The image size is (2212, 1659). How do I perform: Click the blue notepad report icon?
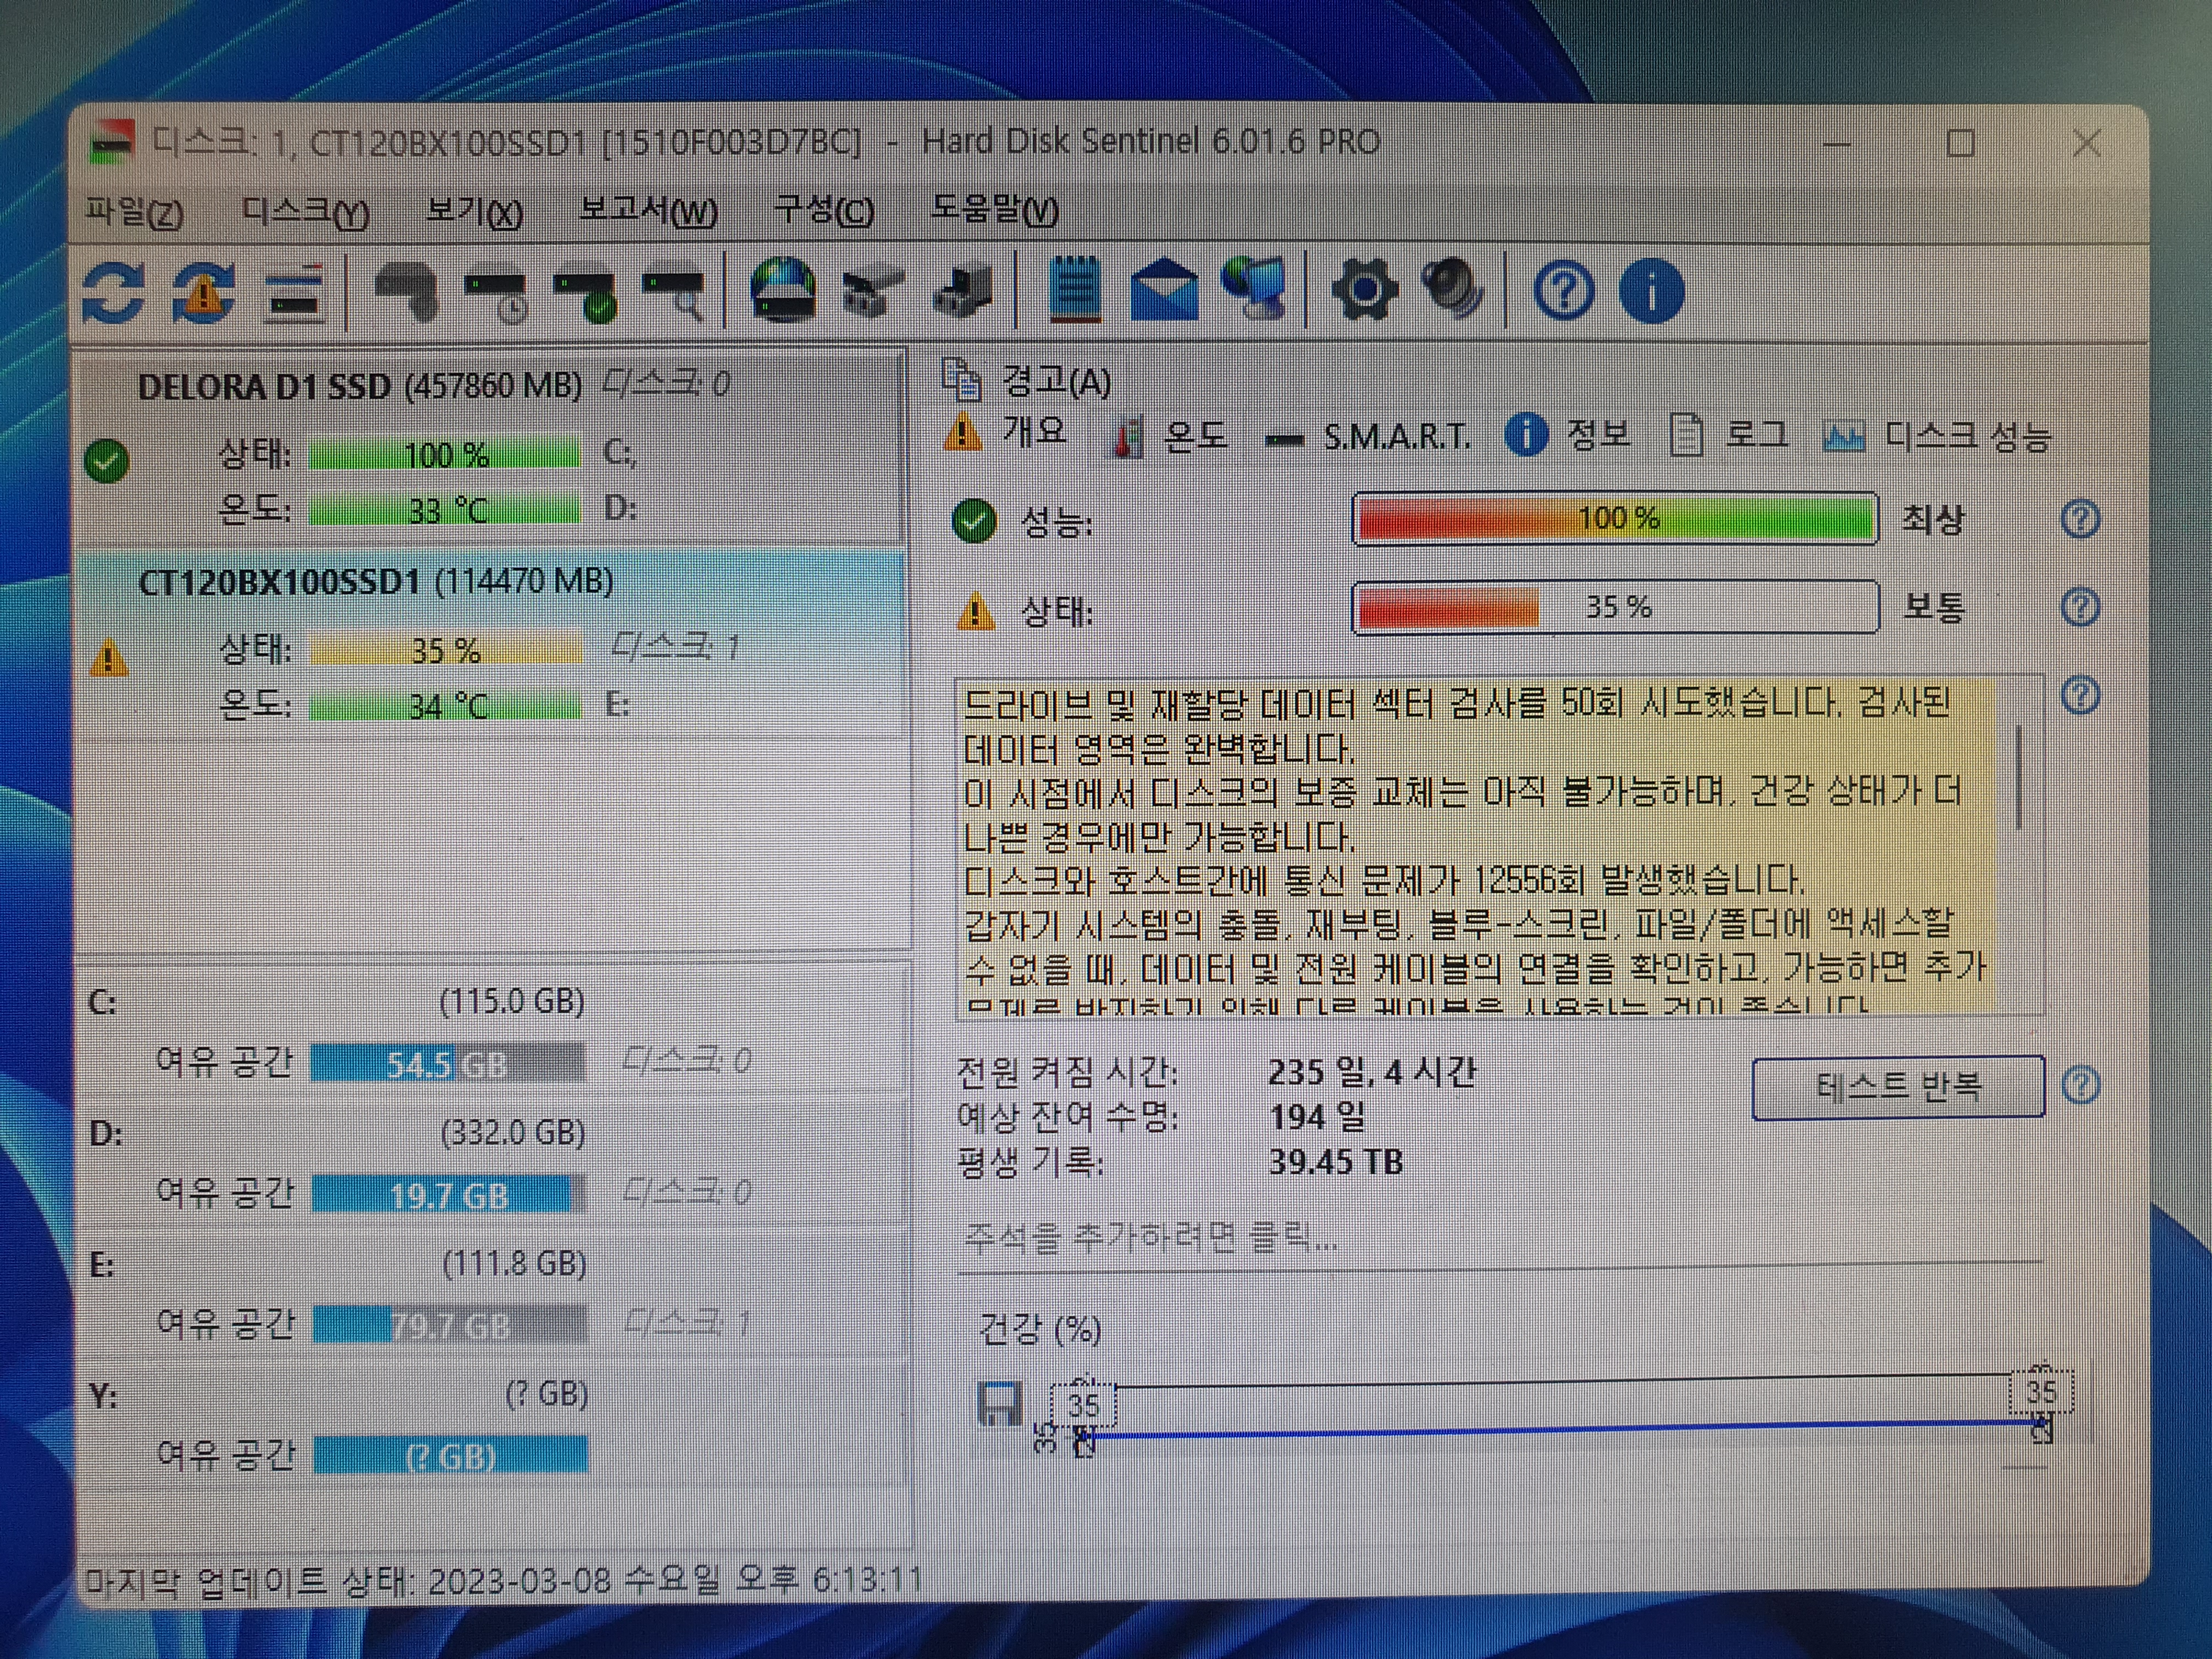pos(1074,290)
